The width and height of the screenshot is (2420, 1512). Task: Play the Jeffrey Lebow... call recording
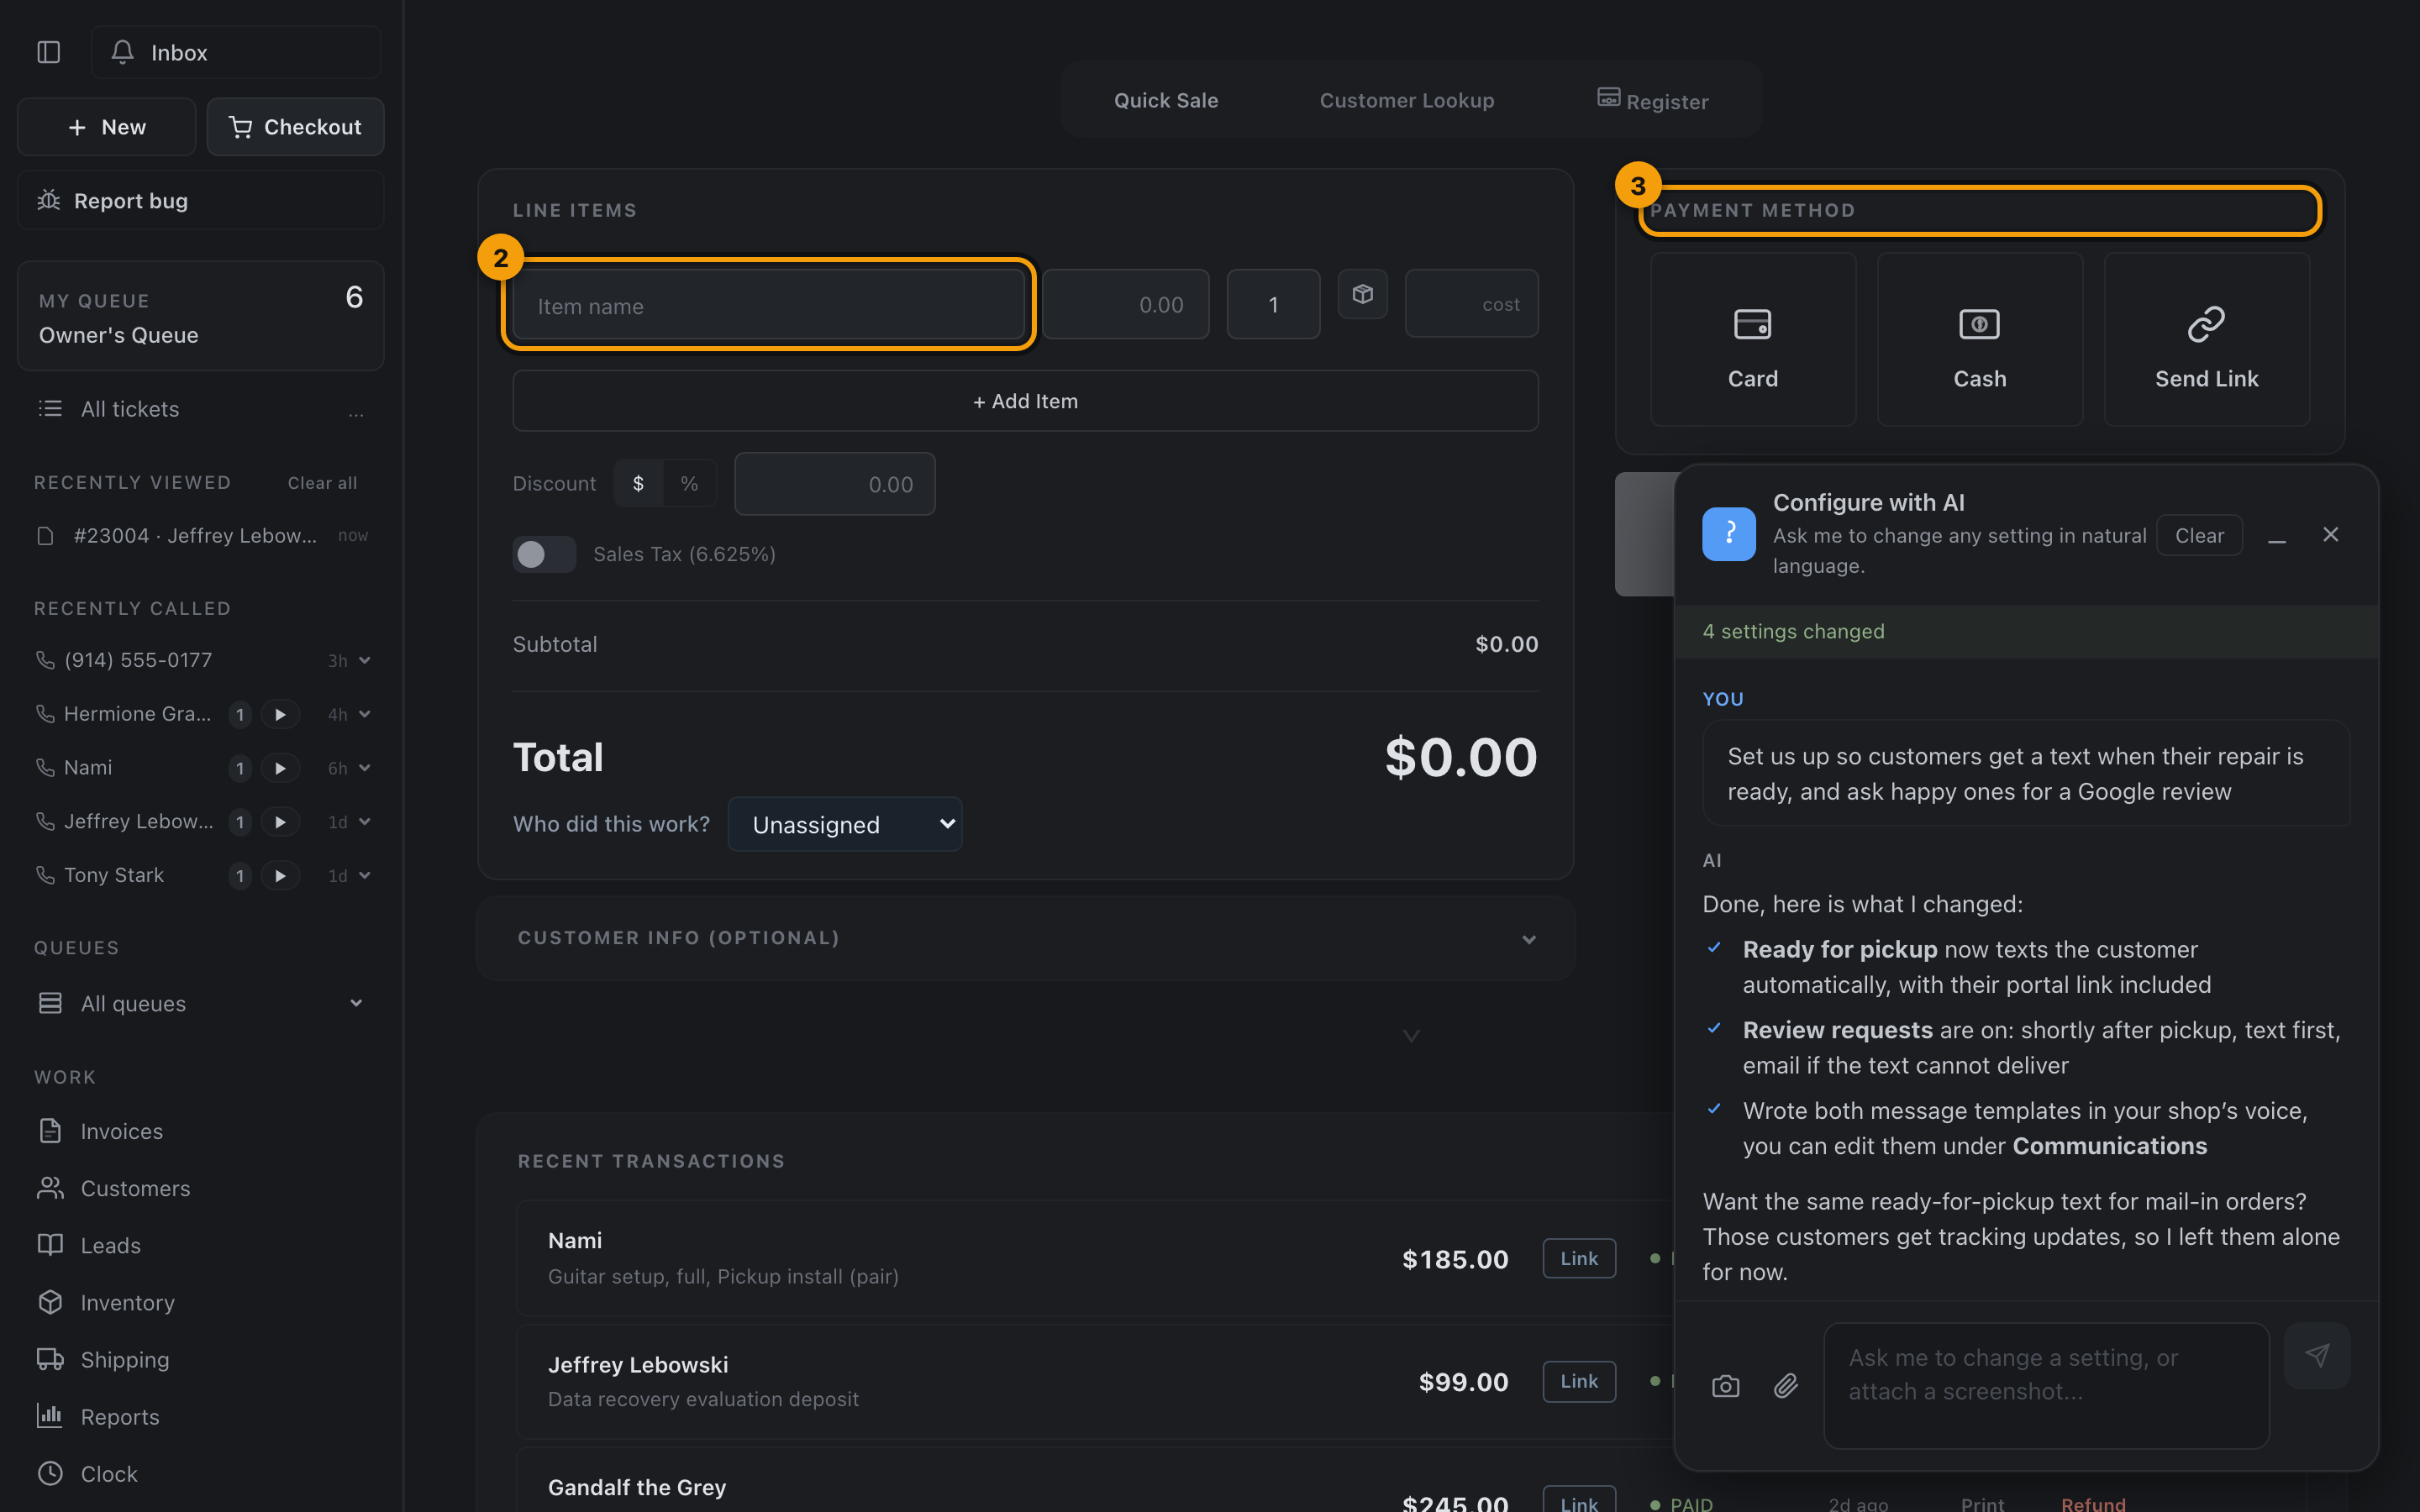click(x=280, y=822)
